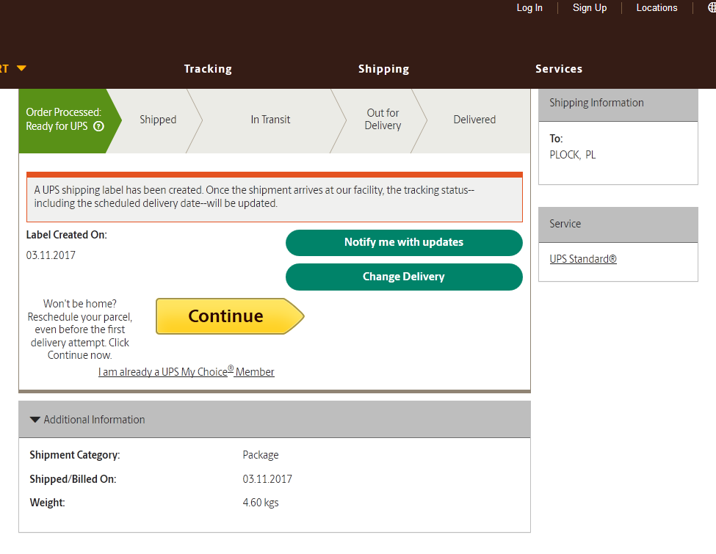Viewport: 716px width, 554px height.
Task: Click the globe language icon in header
Action: pos(712,8)
